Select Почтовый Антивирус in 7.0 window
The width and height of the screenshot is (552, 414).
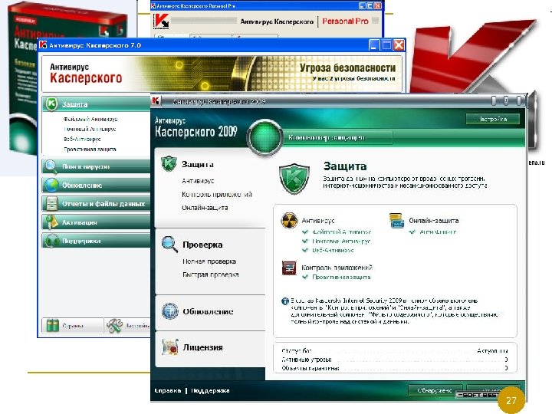[90, 129]
